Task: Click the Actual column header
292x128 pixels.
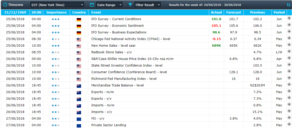Action: tap(216, 12)
